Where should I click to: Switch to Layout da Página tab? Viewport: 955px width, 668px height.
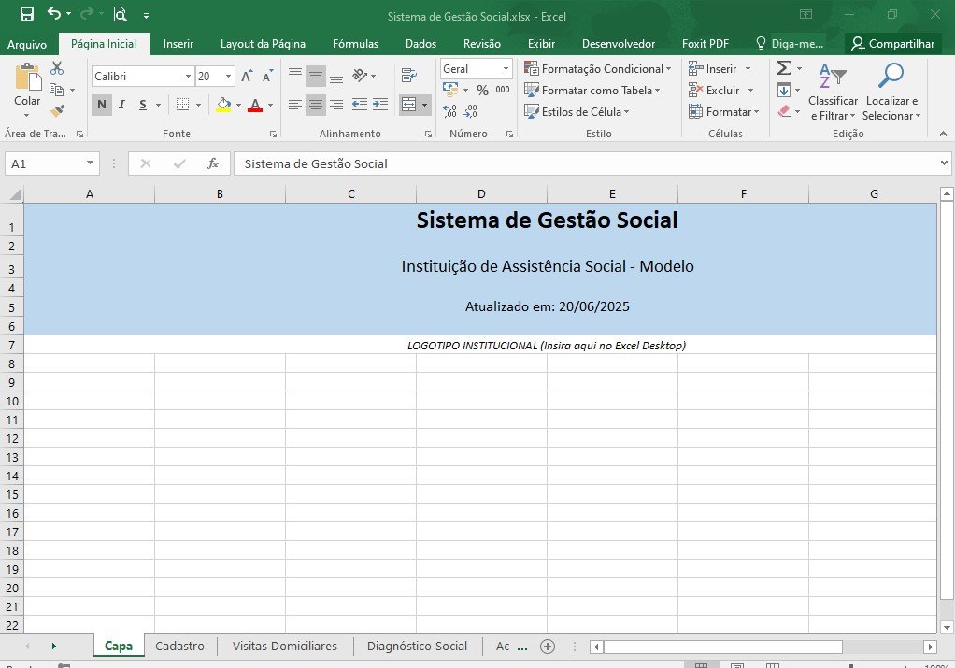264,44
